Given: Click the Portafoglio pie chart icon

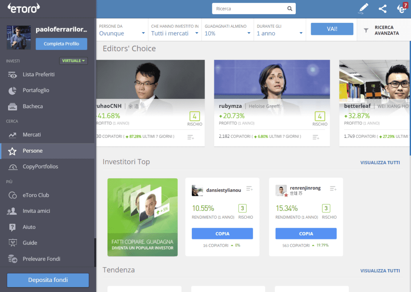Looking at the screenshot, I should tap(12, 90).
